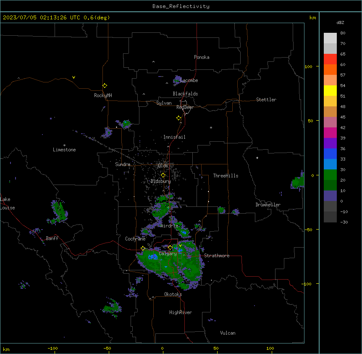Viewport: 362px width, 354px height.
Task: Click the slate purple swatch between 10 and 0
Action: [330, 196]
